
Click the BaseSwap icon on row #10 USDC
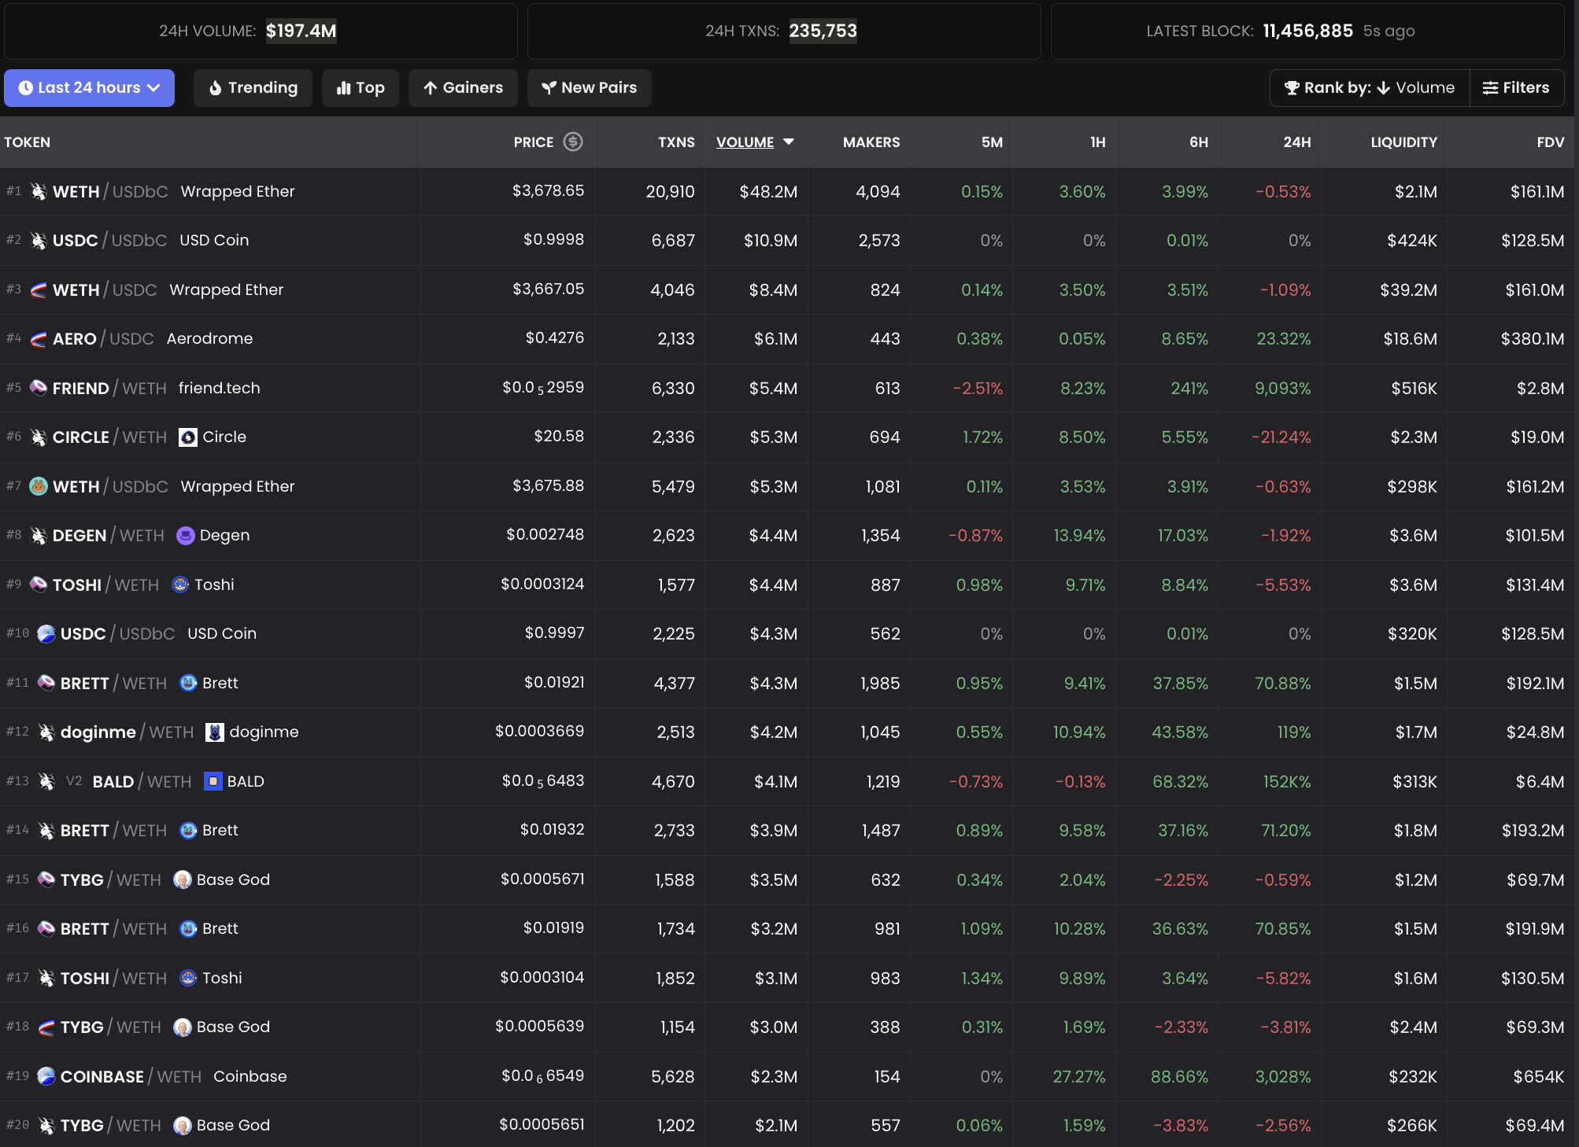click(x=46, y=633)
